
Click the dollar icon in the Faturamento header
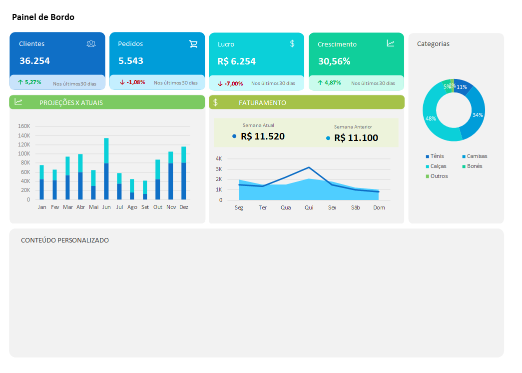click(216, 102)
